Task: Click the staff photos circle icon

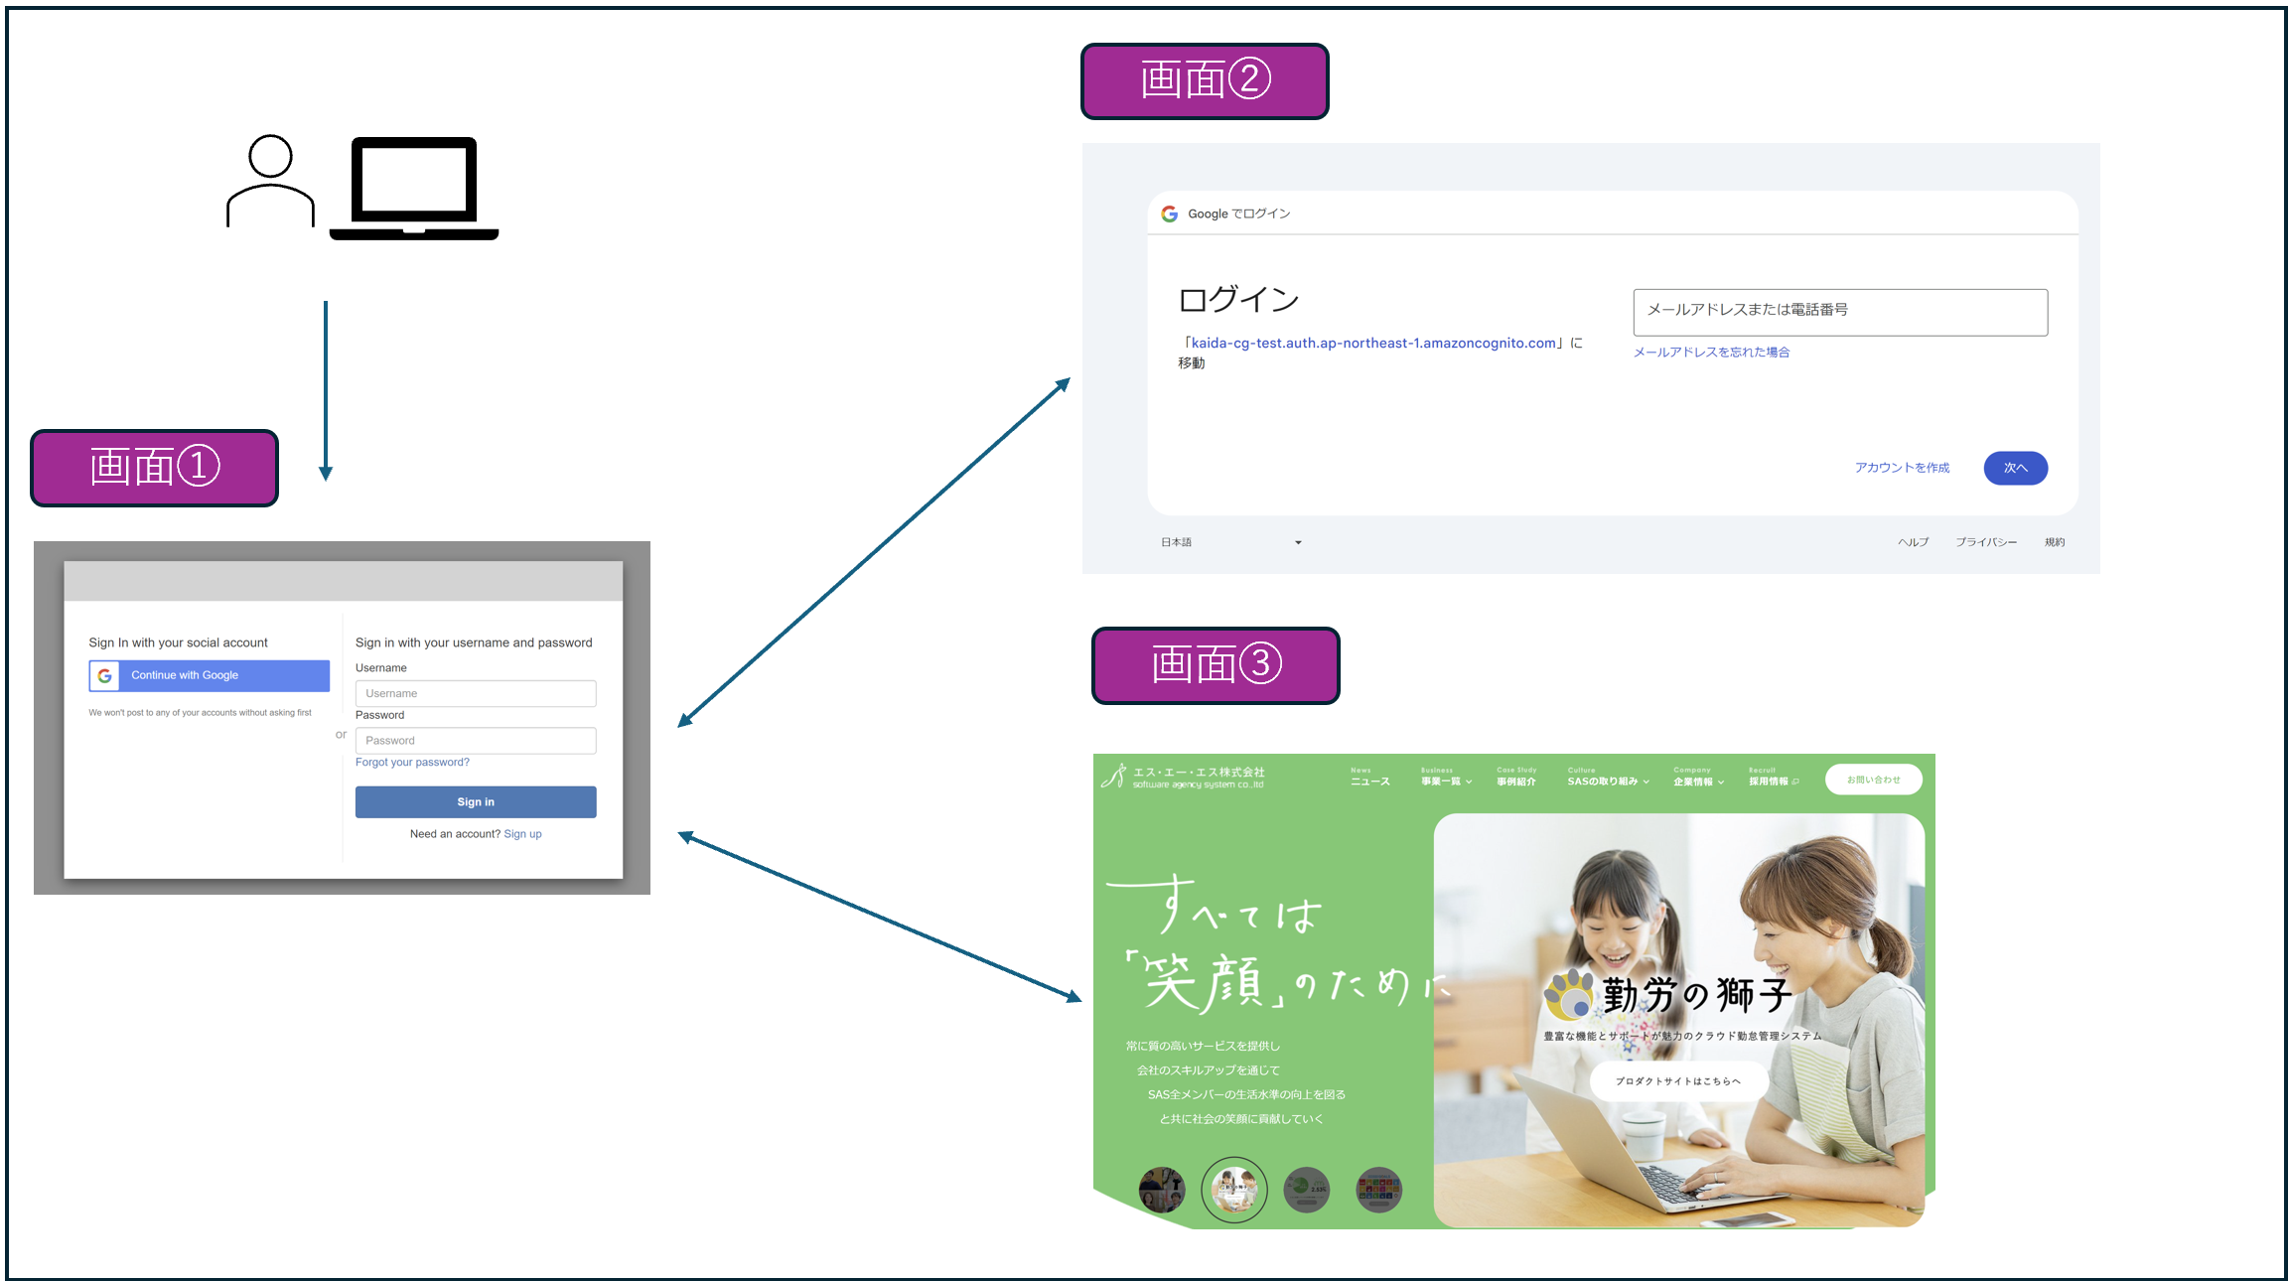Action: coord(1162,1191)
